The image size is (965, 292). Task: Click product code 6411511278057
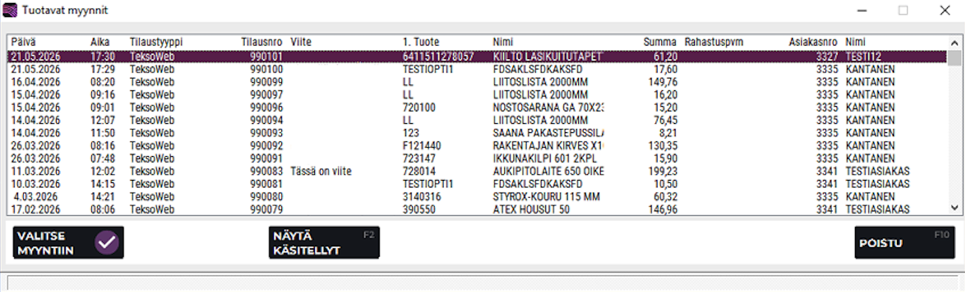(438, 56)
